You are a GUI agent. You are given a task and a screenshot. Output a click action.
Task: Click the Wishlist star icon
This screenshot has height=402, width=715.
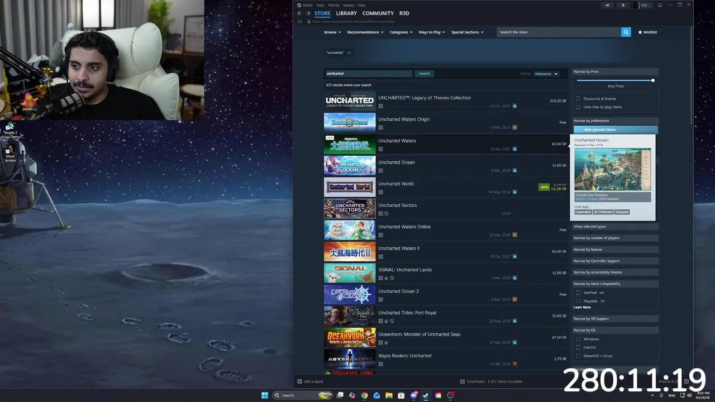(x=640, y=32)
